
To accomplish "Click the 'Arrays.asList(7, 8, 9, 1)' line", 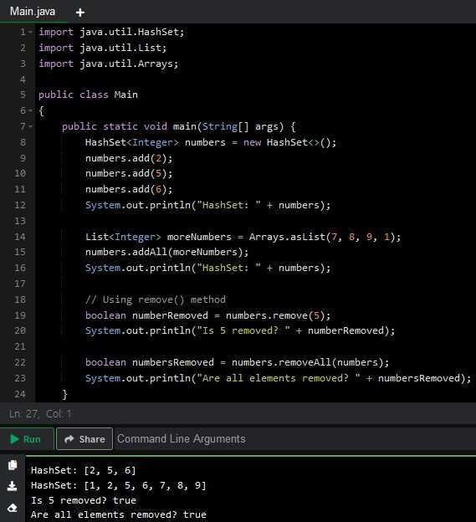I will click(243, 237).
